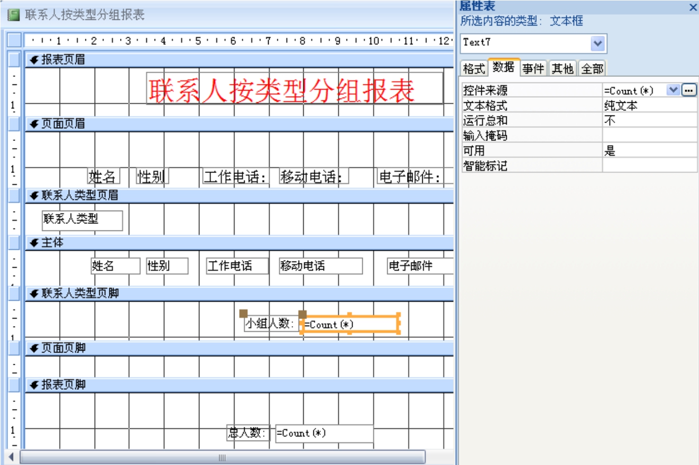Click the horizontal scrollbar thumb

[x=222, y=457]
